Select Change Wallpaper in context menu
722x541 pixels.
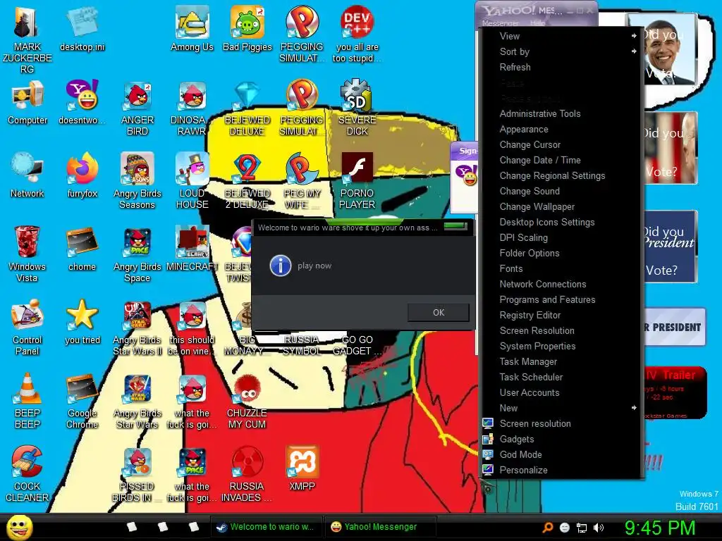[561, 206]
